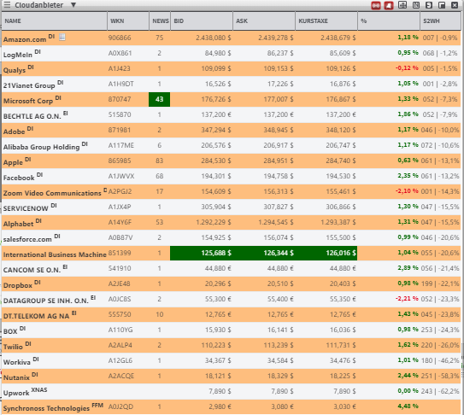Select the BOX row name
This screenshot has width=464, height=415.
[x=10, y=331]
